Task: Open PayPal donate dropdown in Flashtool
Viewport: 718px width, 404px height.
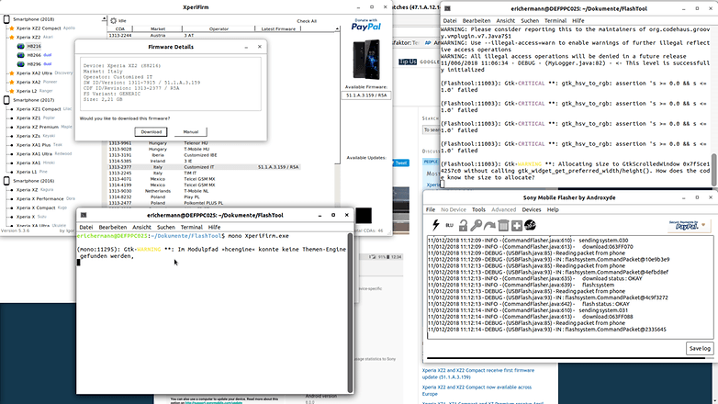Action: 703,225
